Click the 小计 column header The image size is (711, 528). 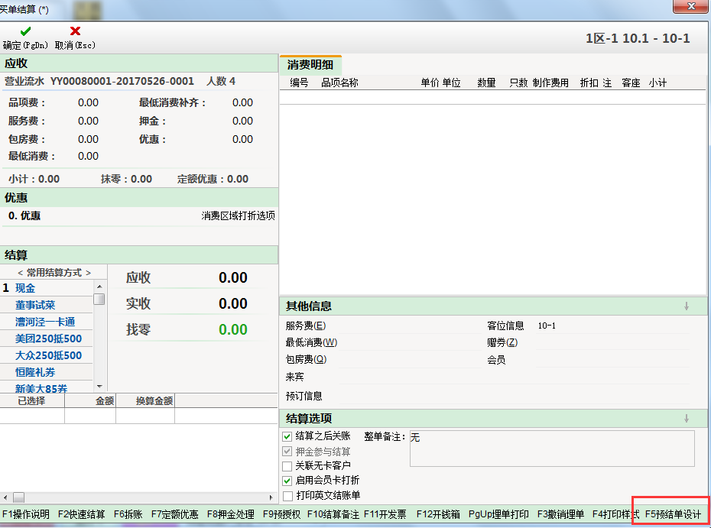click(x=658, y=83)
